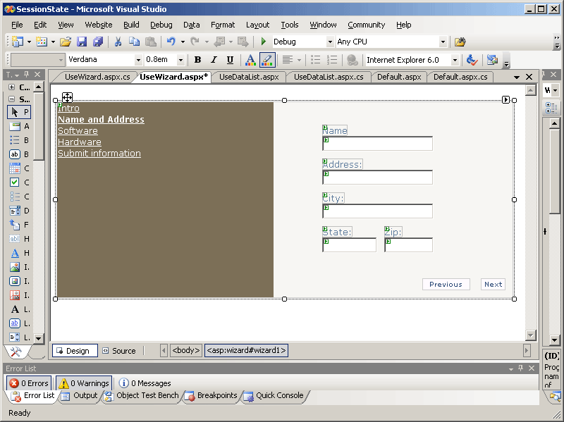Click the Calendar control icon in Toolbox
The height and width of the screenshot is (422, 564).
click(15, 168)
